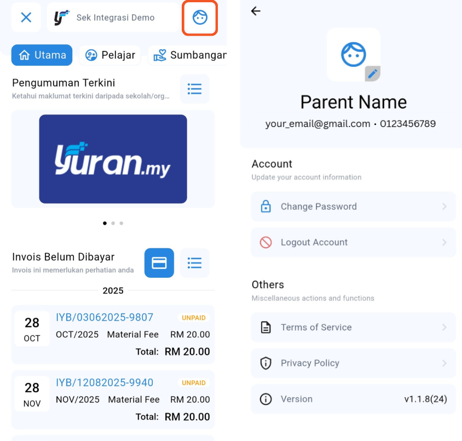Tap the red prohibit icon for Logout
The height and width of the screenshot is (441, 462).
click(266, 242)
